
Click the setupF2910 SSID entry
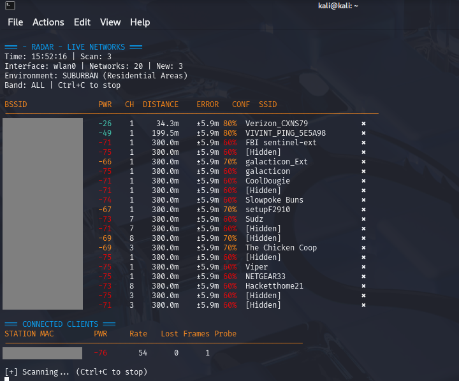268,210
